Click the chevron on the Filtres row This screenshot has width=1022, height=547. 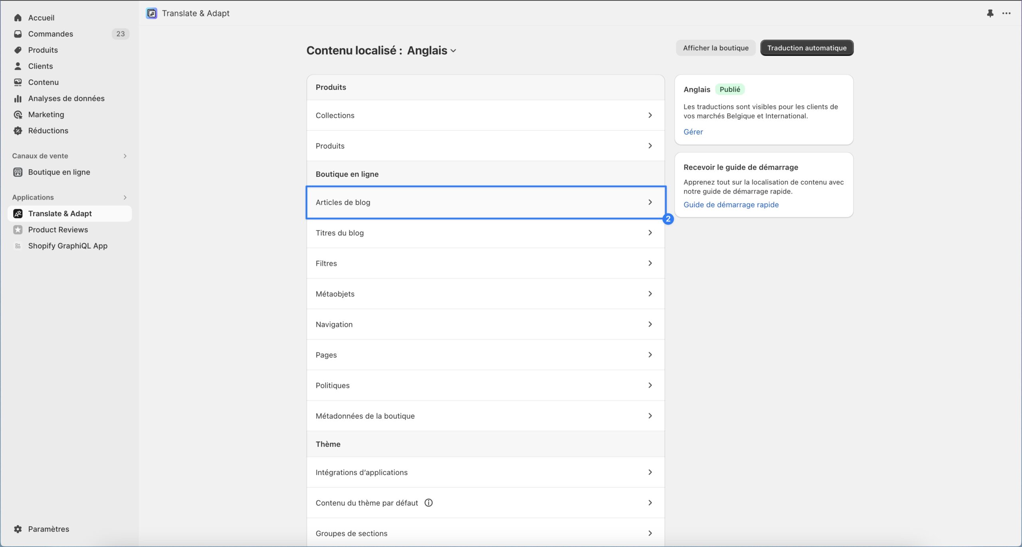pyautogui.click(x=650, y=263)
